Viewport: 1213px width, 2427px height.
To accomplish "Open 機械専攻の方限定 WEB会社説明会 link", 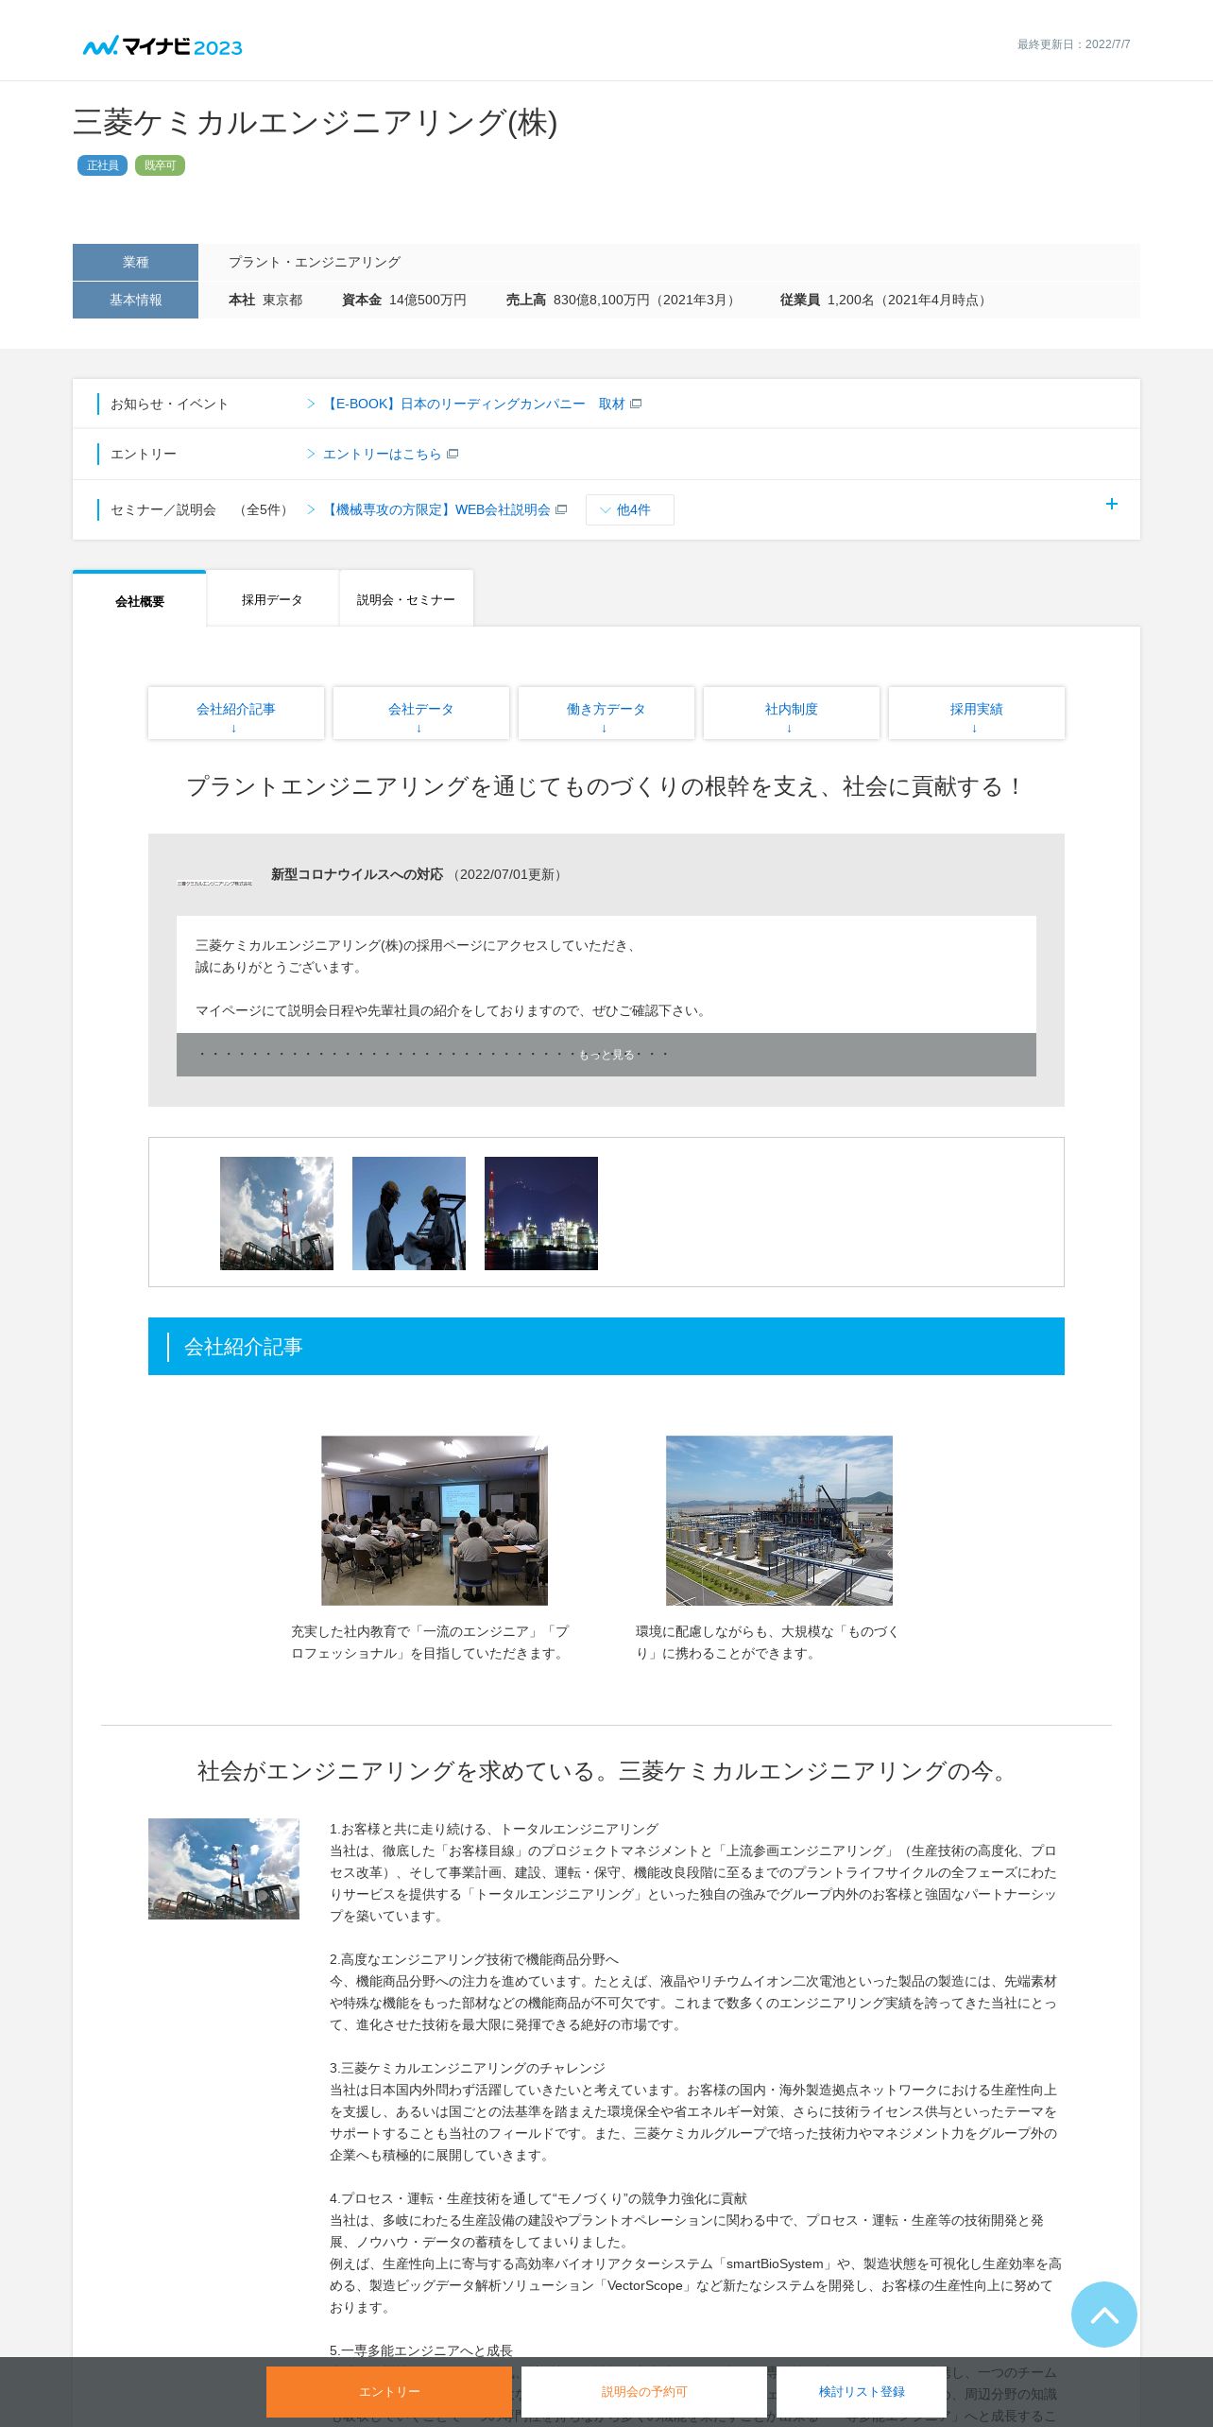I will [x=437, y=510].
